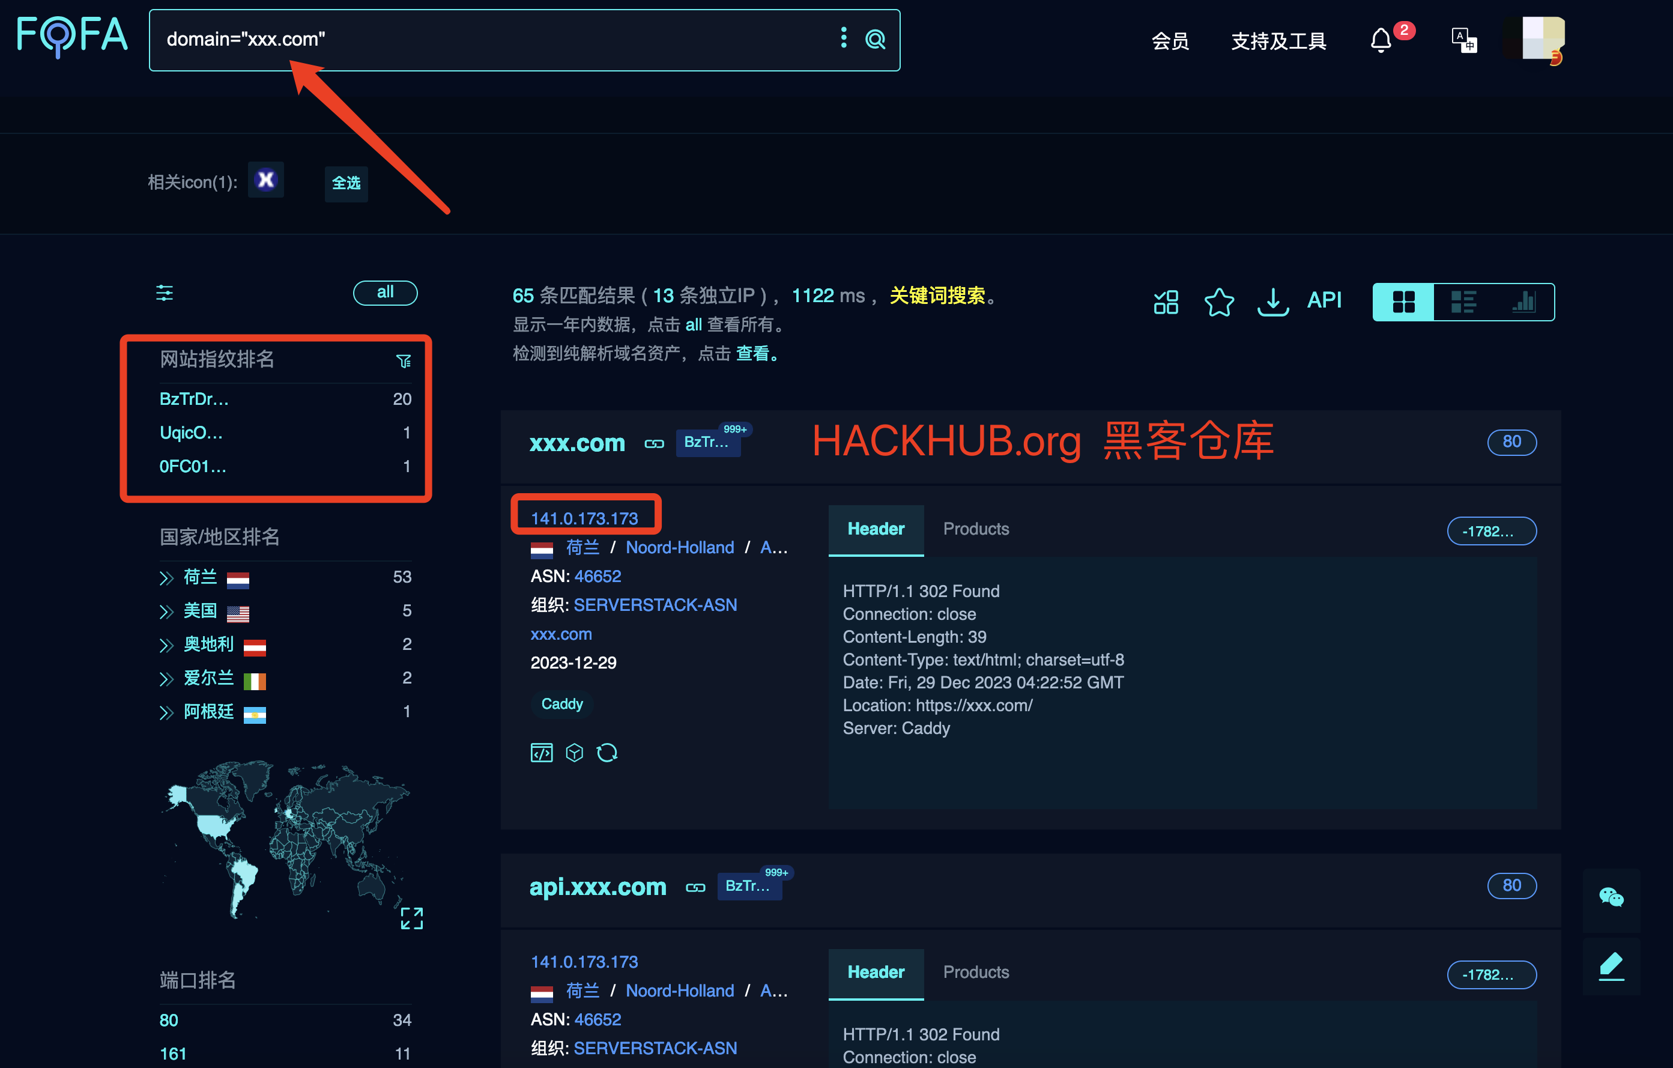Image resolution: width=1673 pixels, height=1068 pixels.
Task: Click the -1782… hash pill on xxx.com
Action: point(1491,531)
